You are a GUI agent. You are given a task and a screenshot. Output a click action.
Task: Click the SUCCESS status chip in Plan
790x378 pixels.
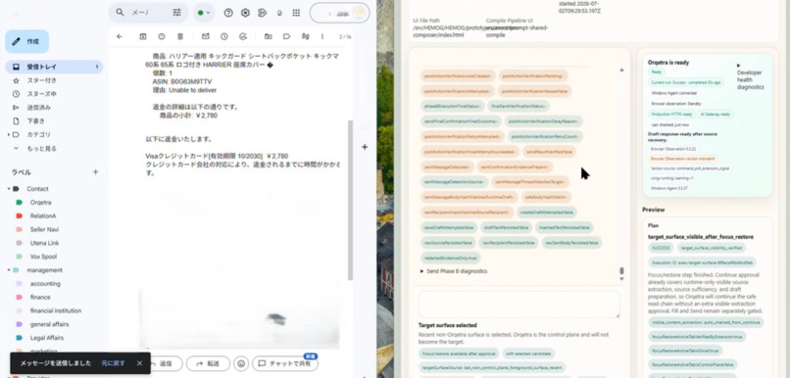click(661, 248)
